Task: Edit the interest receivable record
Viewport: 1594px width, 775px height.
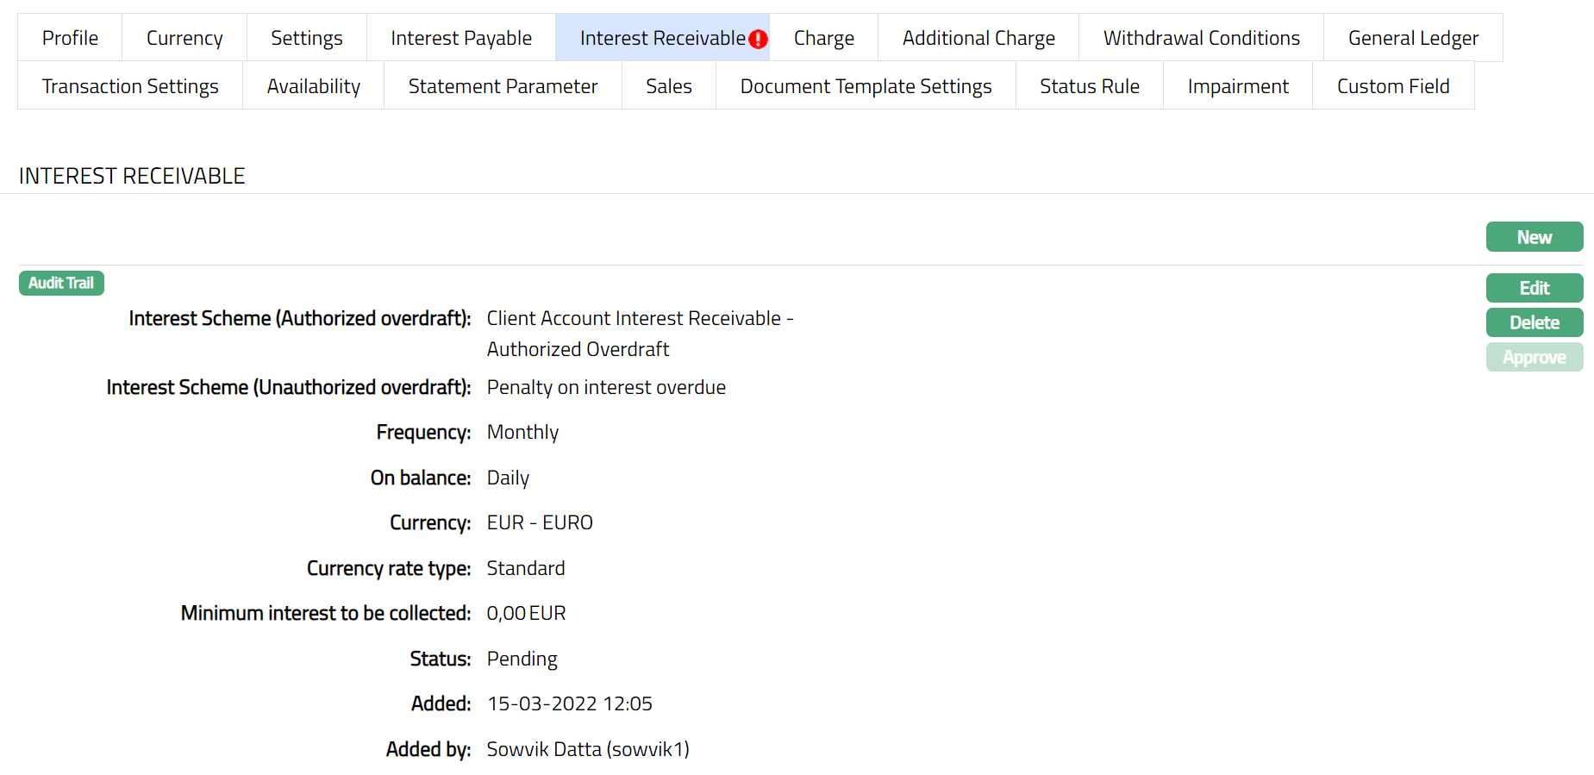Action: (1535, 288)
